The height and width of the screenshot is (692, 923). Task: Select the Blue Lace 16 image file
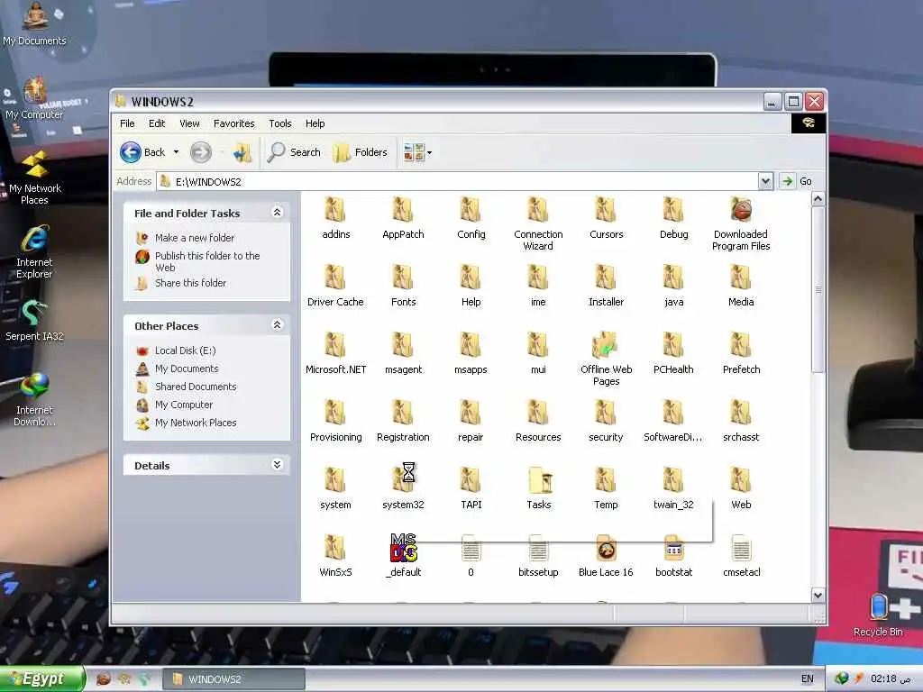[606, 556]
